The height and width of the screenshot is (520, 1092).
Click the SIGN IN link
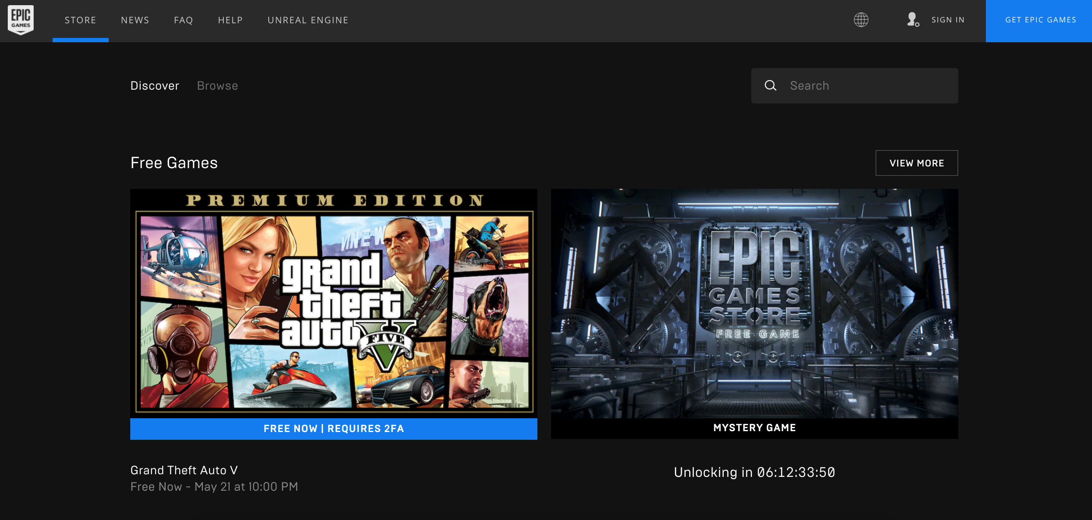pyautogui.click(x=947, y=20)
